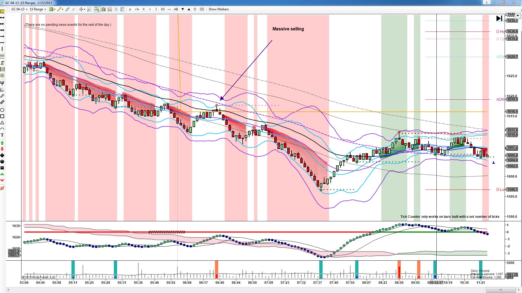Click the dash toolbar button

[169, 9]
